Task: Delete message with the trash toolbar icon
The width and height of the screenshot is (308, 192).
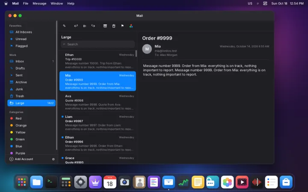Action: point(114,26)
